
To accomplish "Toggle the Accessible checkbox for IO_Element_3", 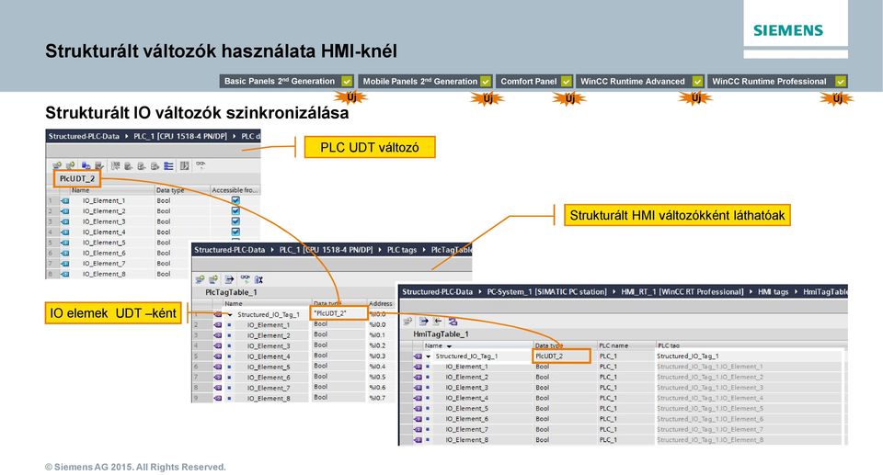I will (x=235, y=221).
